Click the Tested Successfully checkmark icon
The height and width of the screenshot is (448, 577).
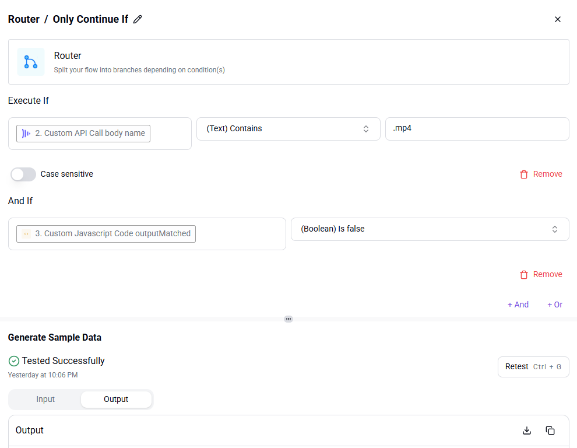[14, 361]
